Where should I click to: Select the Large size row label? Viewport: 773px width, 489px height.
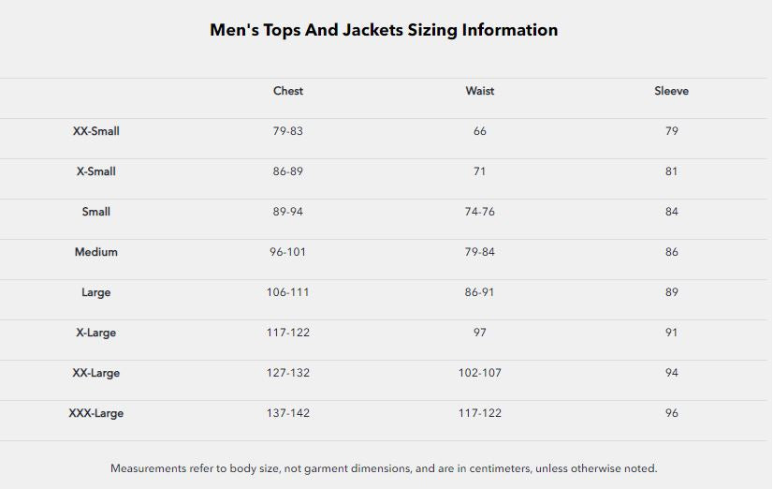pos(96,292)
